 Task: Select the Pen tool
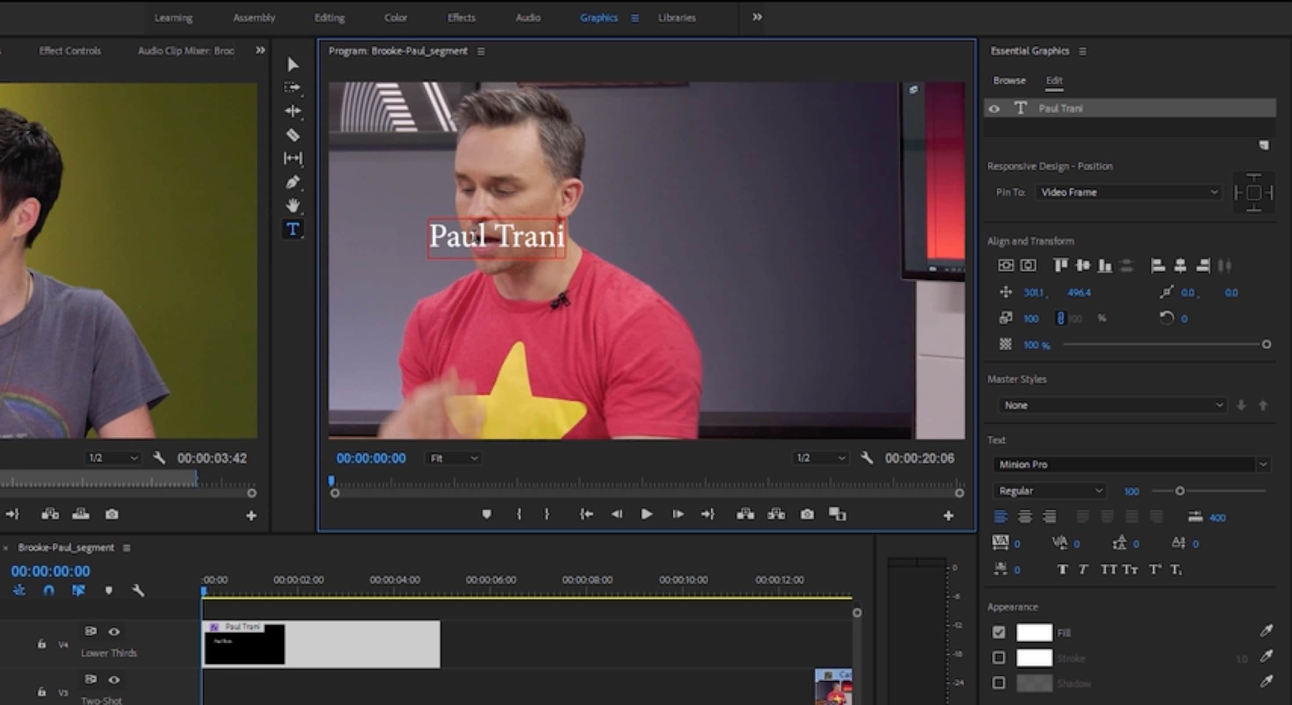293,182
